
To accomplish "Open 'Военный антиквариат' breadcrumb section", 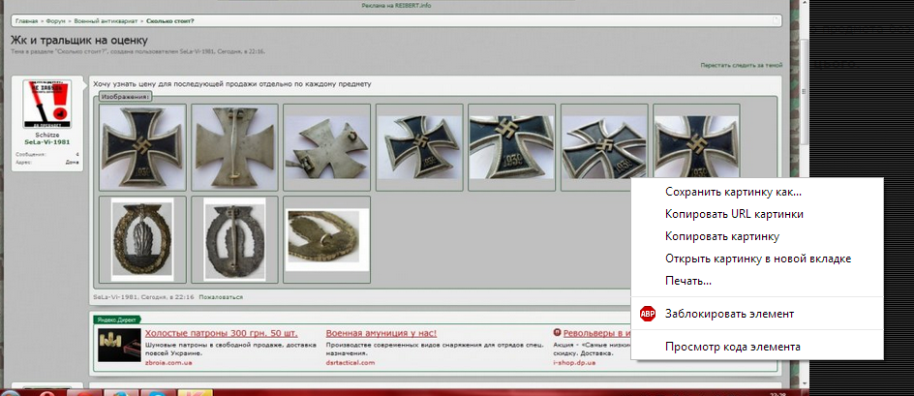I will pos(106,21).
